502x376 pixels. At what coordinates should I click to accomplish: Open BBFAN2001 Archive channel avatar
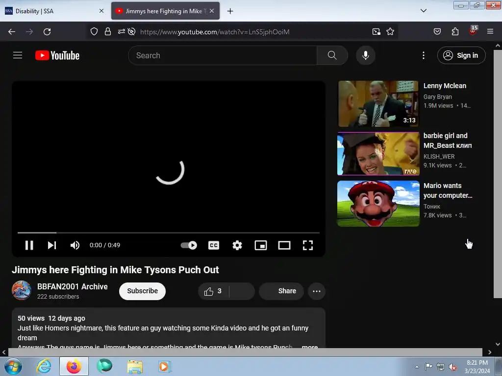(22, 290)
